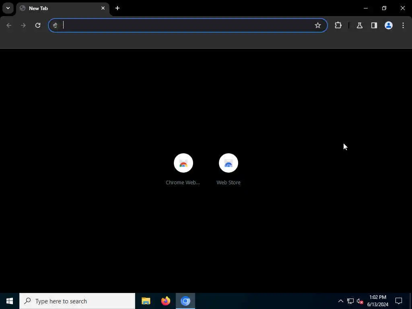Click the Chrome taskbar icon
Viewport: 412px width, 309px height.
point(185,301)
